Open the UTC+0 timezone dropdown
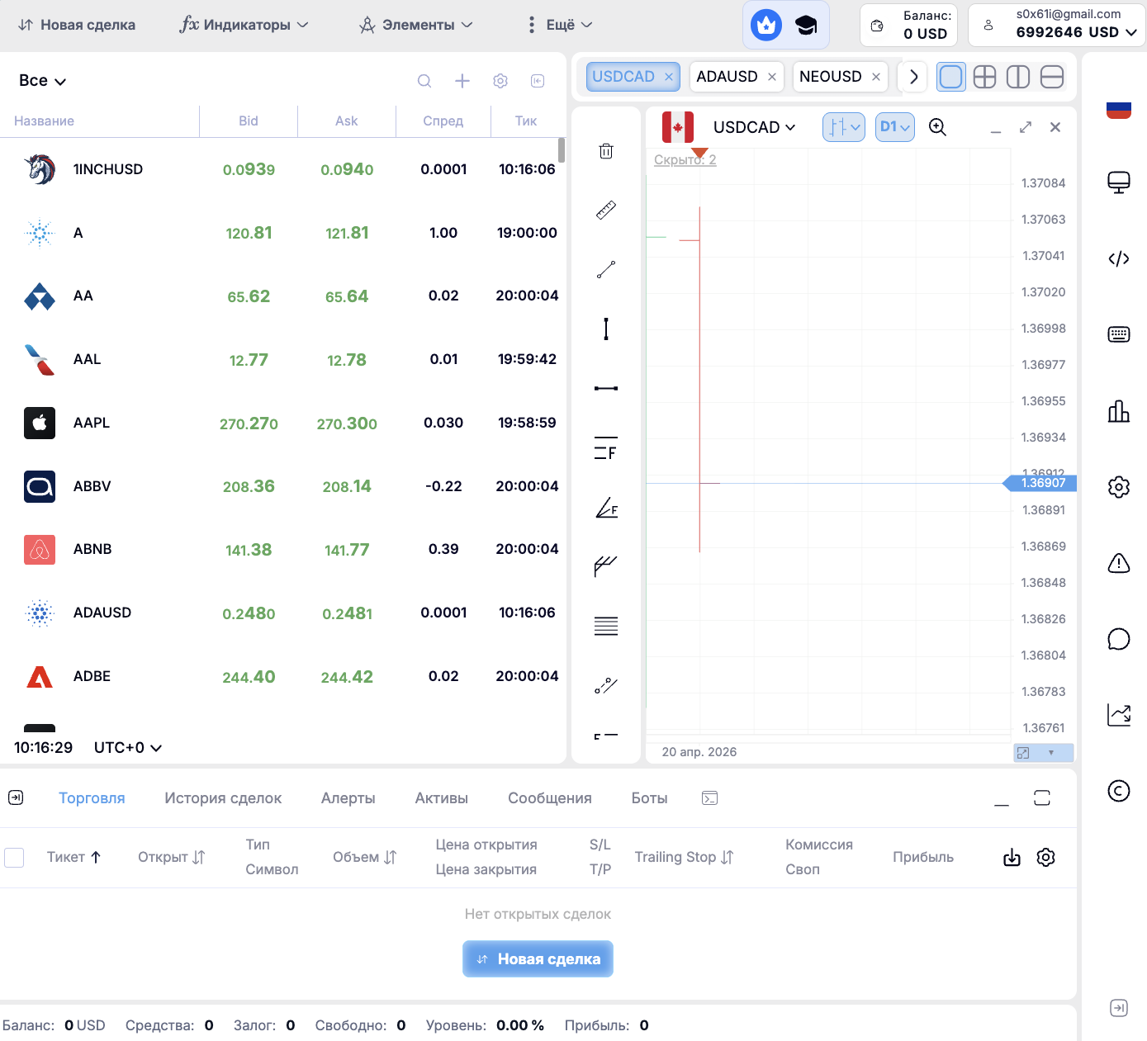This screenshot has width=1147, height=1041. tap(127, 748)
